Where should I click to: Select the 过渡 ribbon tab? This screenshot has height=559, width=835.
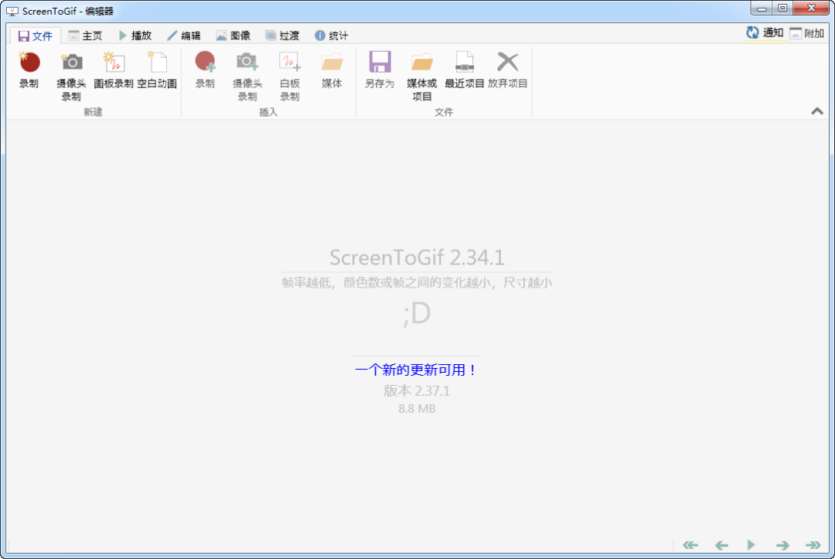pos(282,36)
